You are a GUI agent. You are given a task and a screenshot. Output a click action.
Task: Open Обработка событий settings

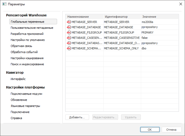[24, 52]
